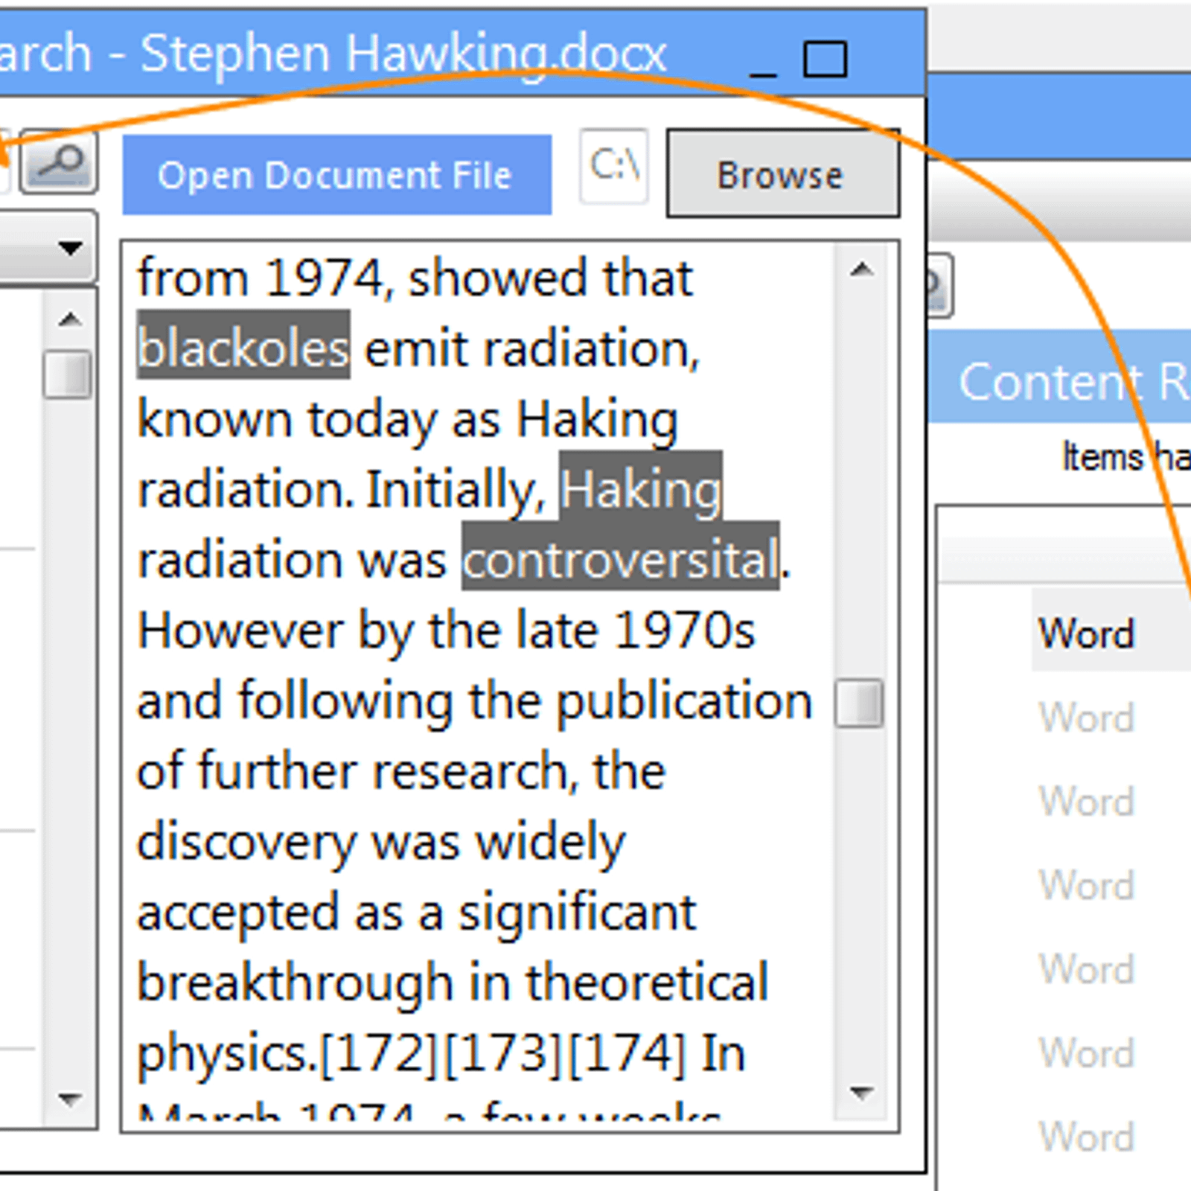Click the magnifier search icon

coord(59,163)
